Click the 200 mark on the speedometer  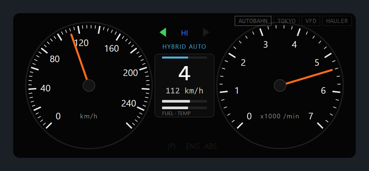click(130, 73)
